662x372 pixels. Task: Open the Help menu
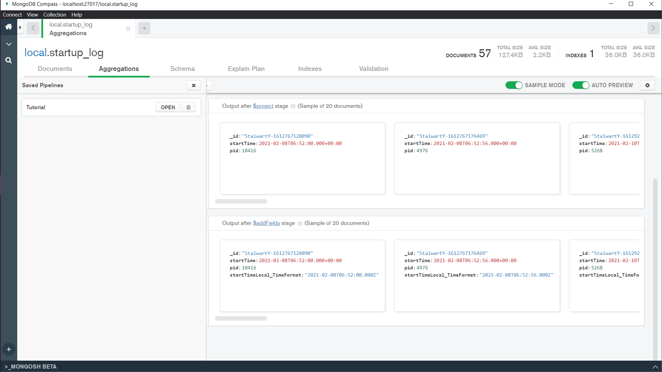click(77, 15)
